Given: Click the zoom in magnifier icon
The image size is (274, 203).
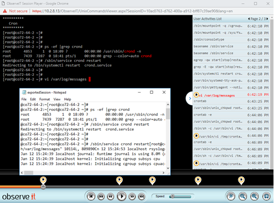Looking at the screenshot, I should 255,197.
